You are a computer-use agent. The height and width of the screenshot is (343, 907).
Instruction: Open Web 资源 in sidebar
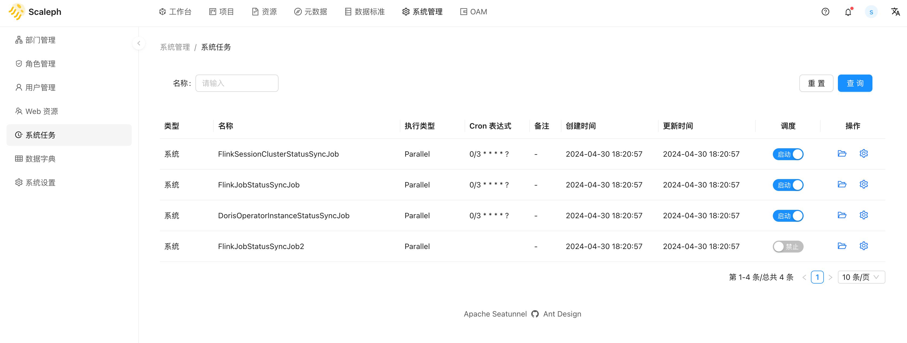click(69, 111)
